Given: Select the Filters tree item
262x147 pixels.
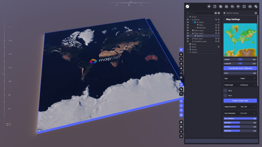Looking at the screenshot, I should pos(201,25).
